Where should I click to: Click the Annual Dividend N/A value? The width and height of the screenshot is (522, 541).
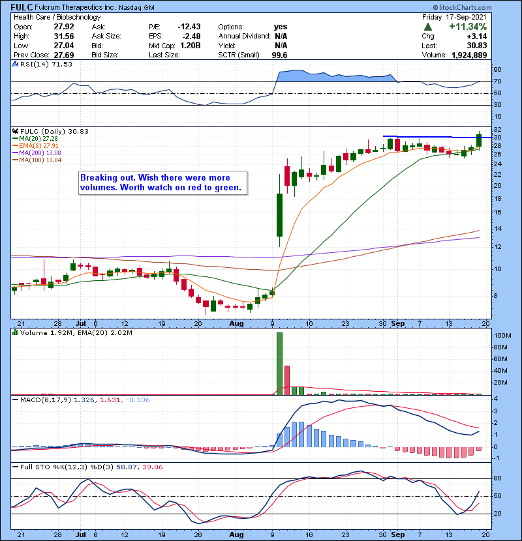click(281, 37)
